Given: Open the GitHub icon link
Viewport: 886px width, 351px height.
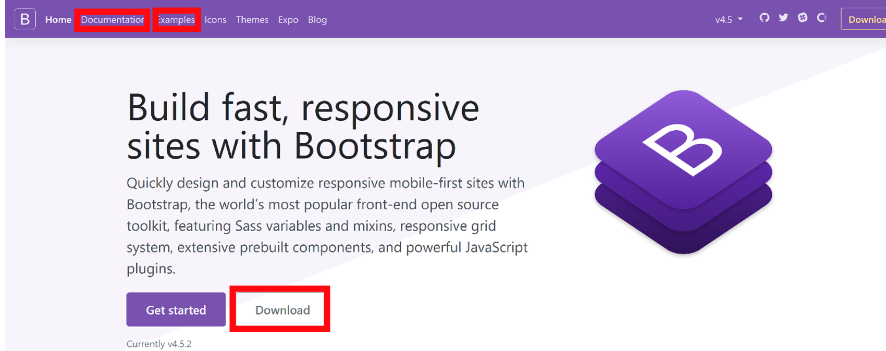Looking at the screenshot, I should [x=764, y=18].
